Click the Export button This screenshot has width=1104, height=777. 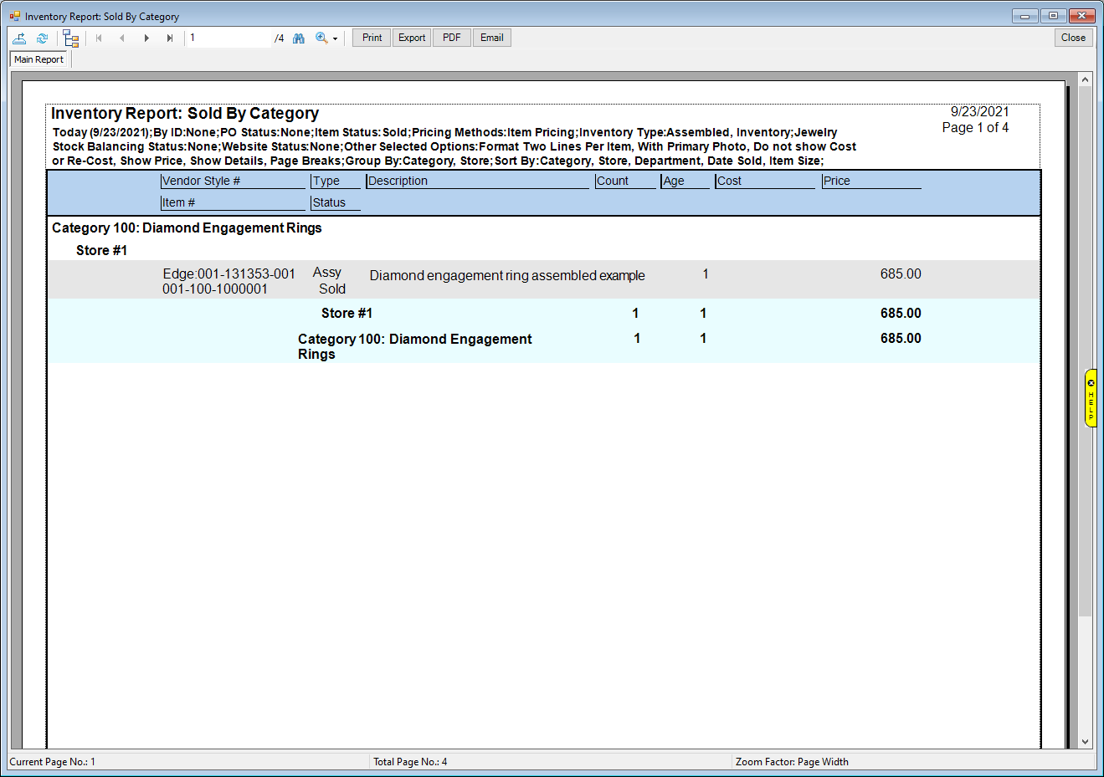(412, 38)
